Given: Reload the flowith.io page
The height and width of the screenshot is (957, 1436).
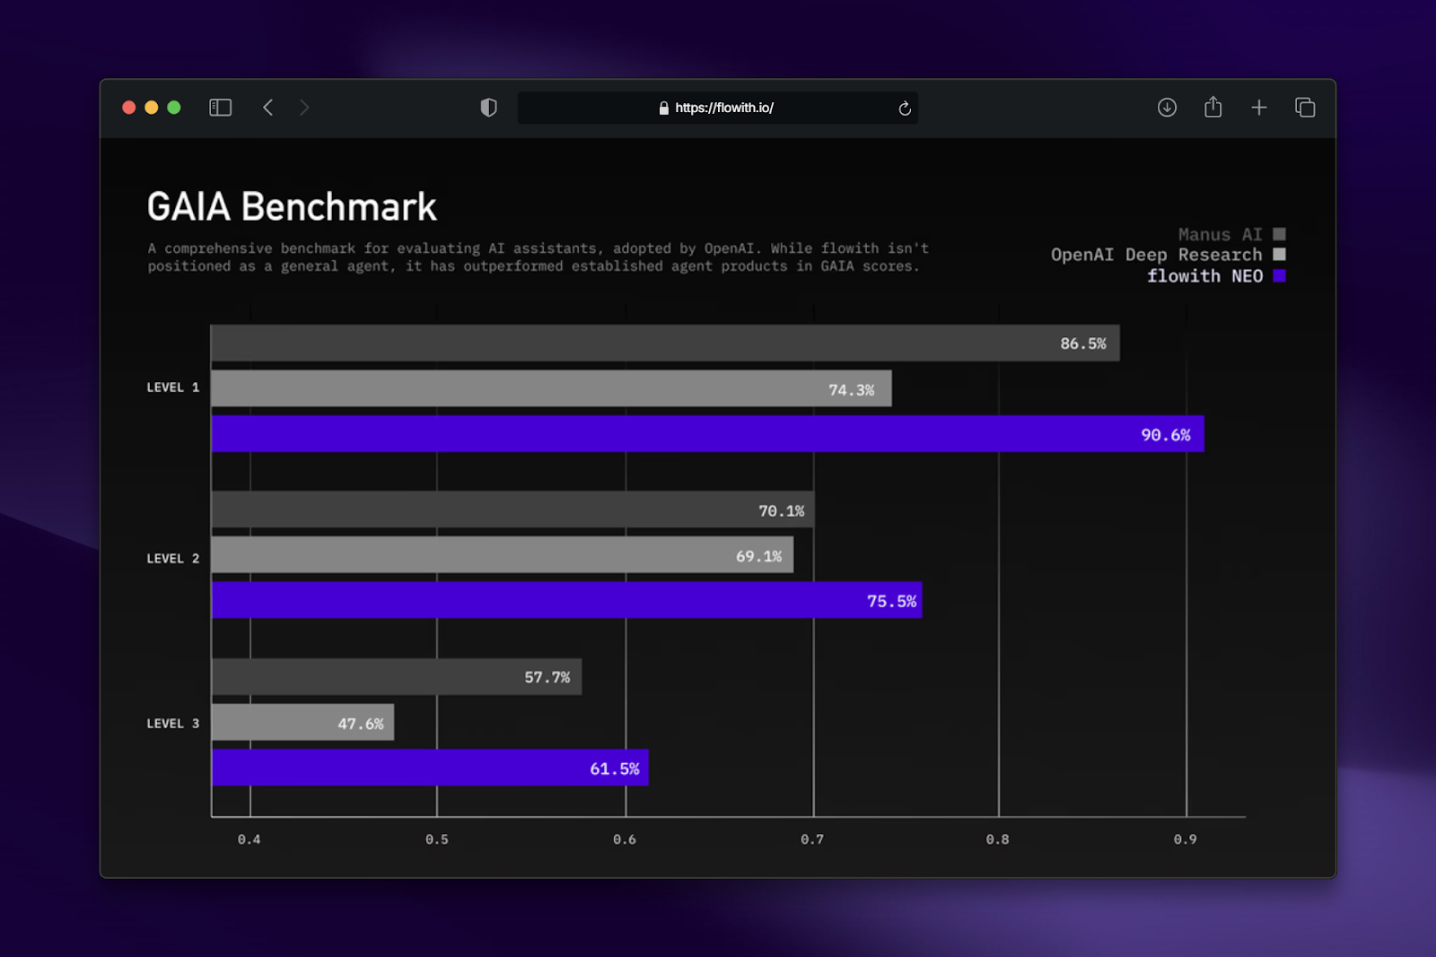Looking at the screenshot, I should point(905,109).
